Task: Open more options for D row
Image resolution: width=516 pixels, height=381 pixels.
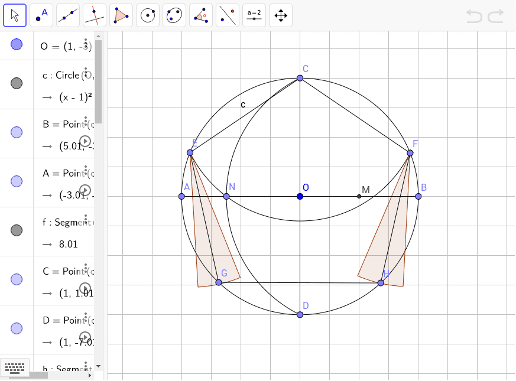Action: point(86,317)
